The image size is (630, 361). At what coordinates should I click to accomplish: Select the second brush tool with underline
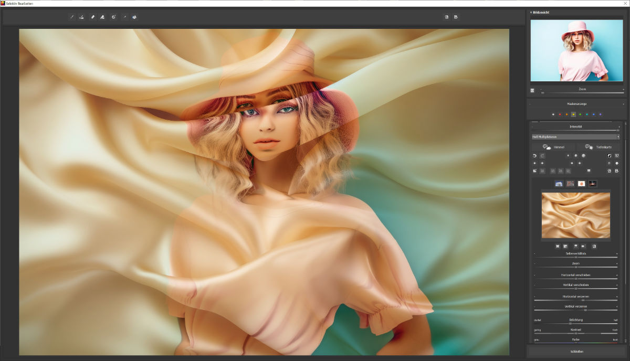(81, 17)
